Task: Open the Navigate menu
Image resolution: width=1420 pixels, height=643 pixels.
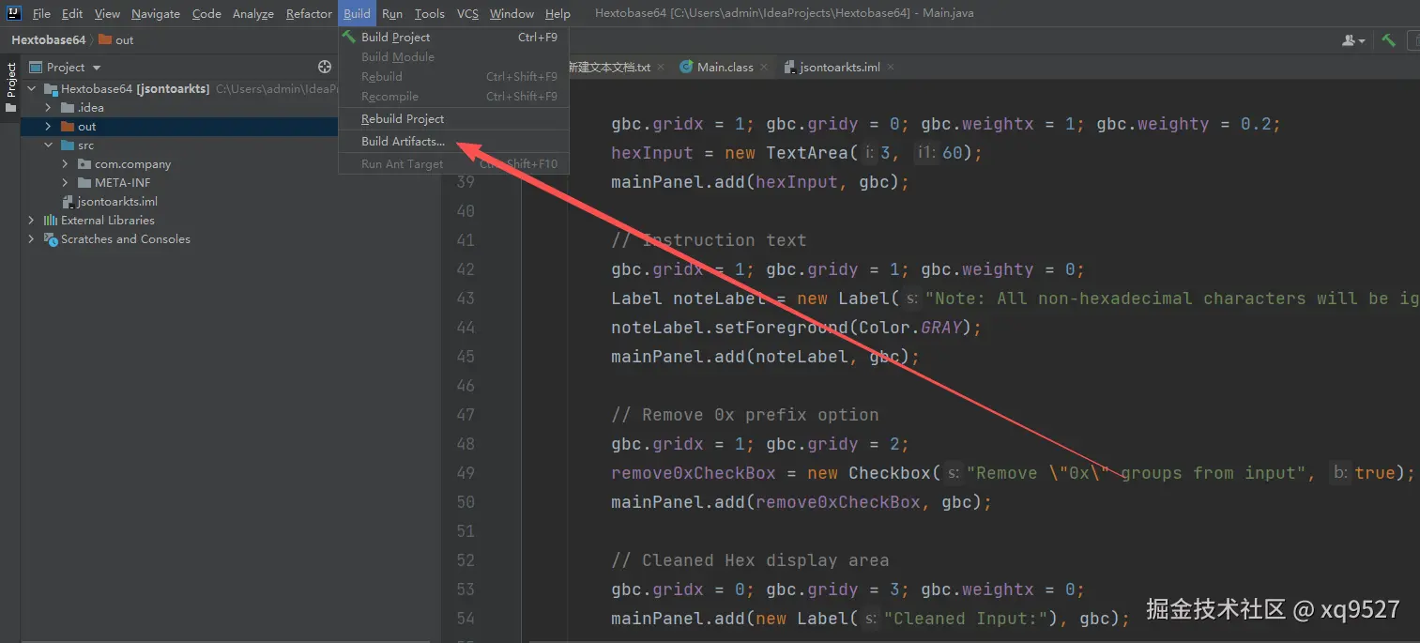Action: pos(155,13)
